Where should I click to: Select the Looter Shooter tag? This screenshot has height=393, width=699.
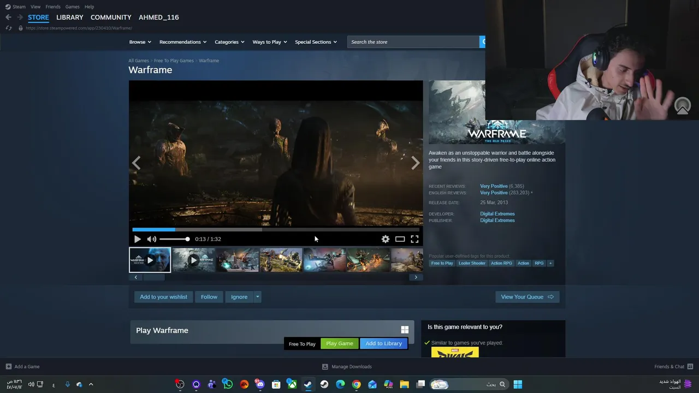click(472, 263)
